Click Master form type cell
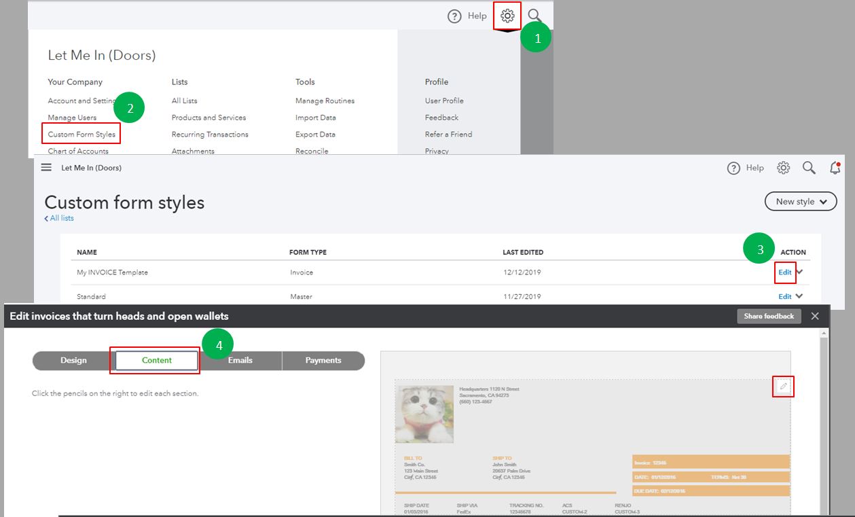This screenshot has width=855, height=517. pos(301,296)
